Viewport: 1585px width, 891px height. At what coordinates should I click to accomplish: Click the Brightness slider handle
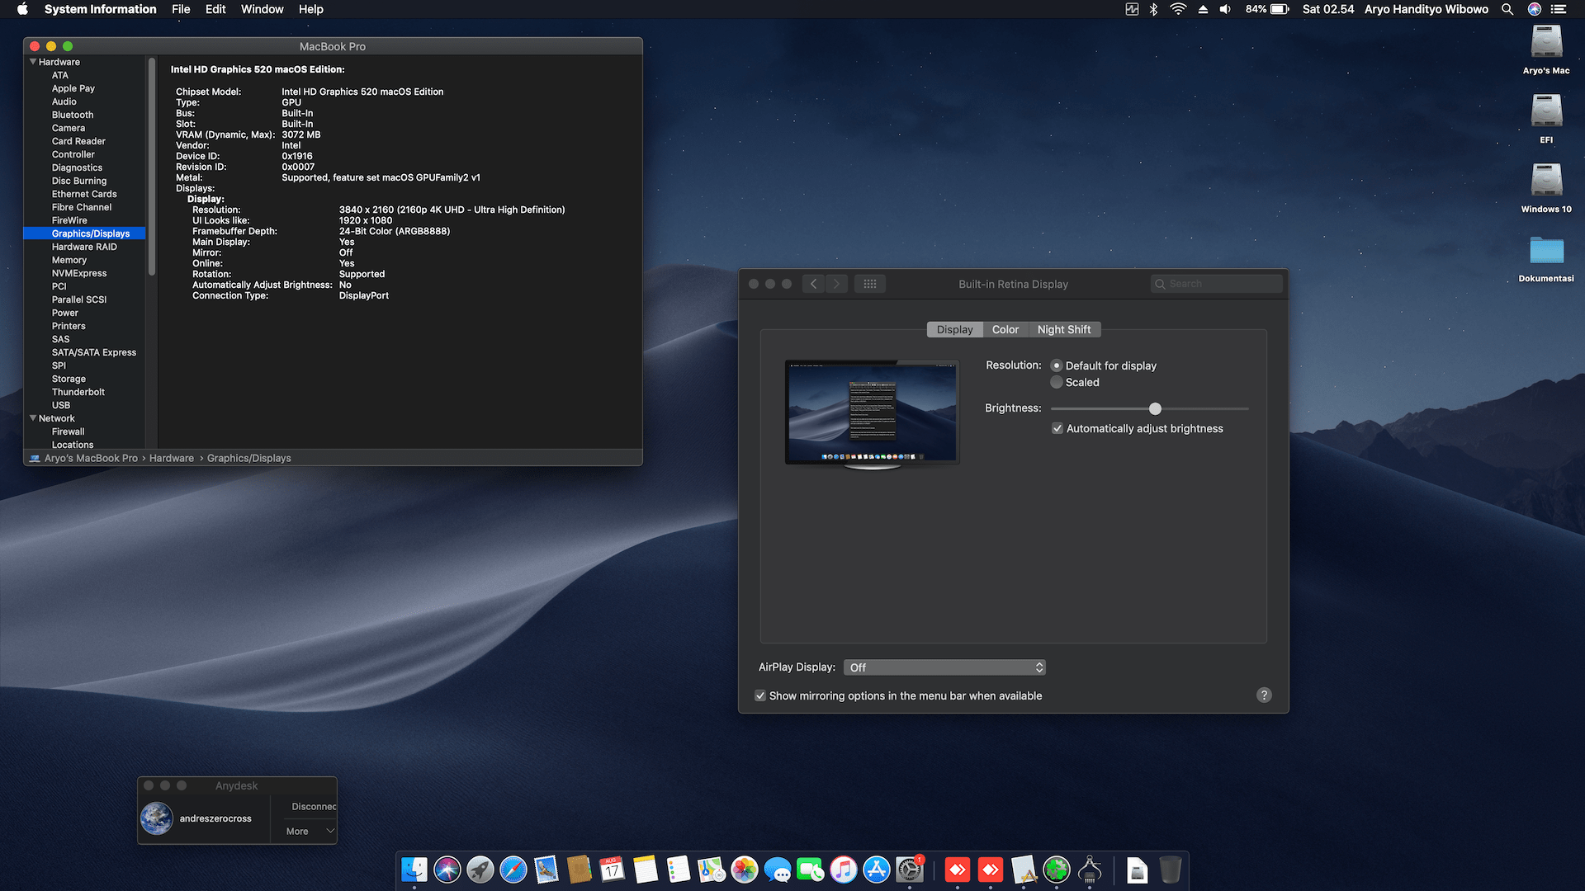pyautogui.click(x=1155, y=408)
